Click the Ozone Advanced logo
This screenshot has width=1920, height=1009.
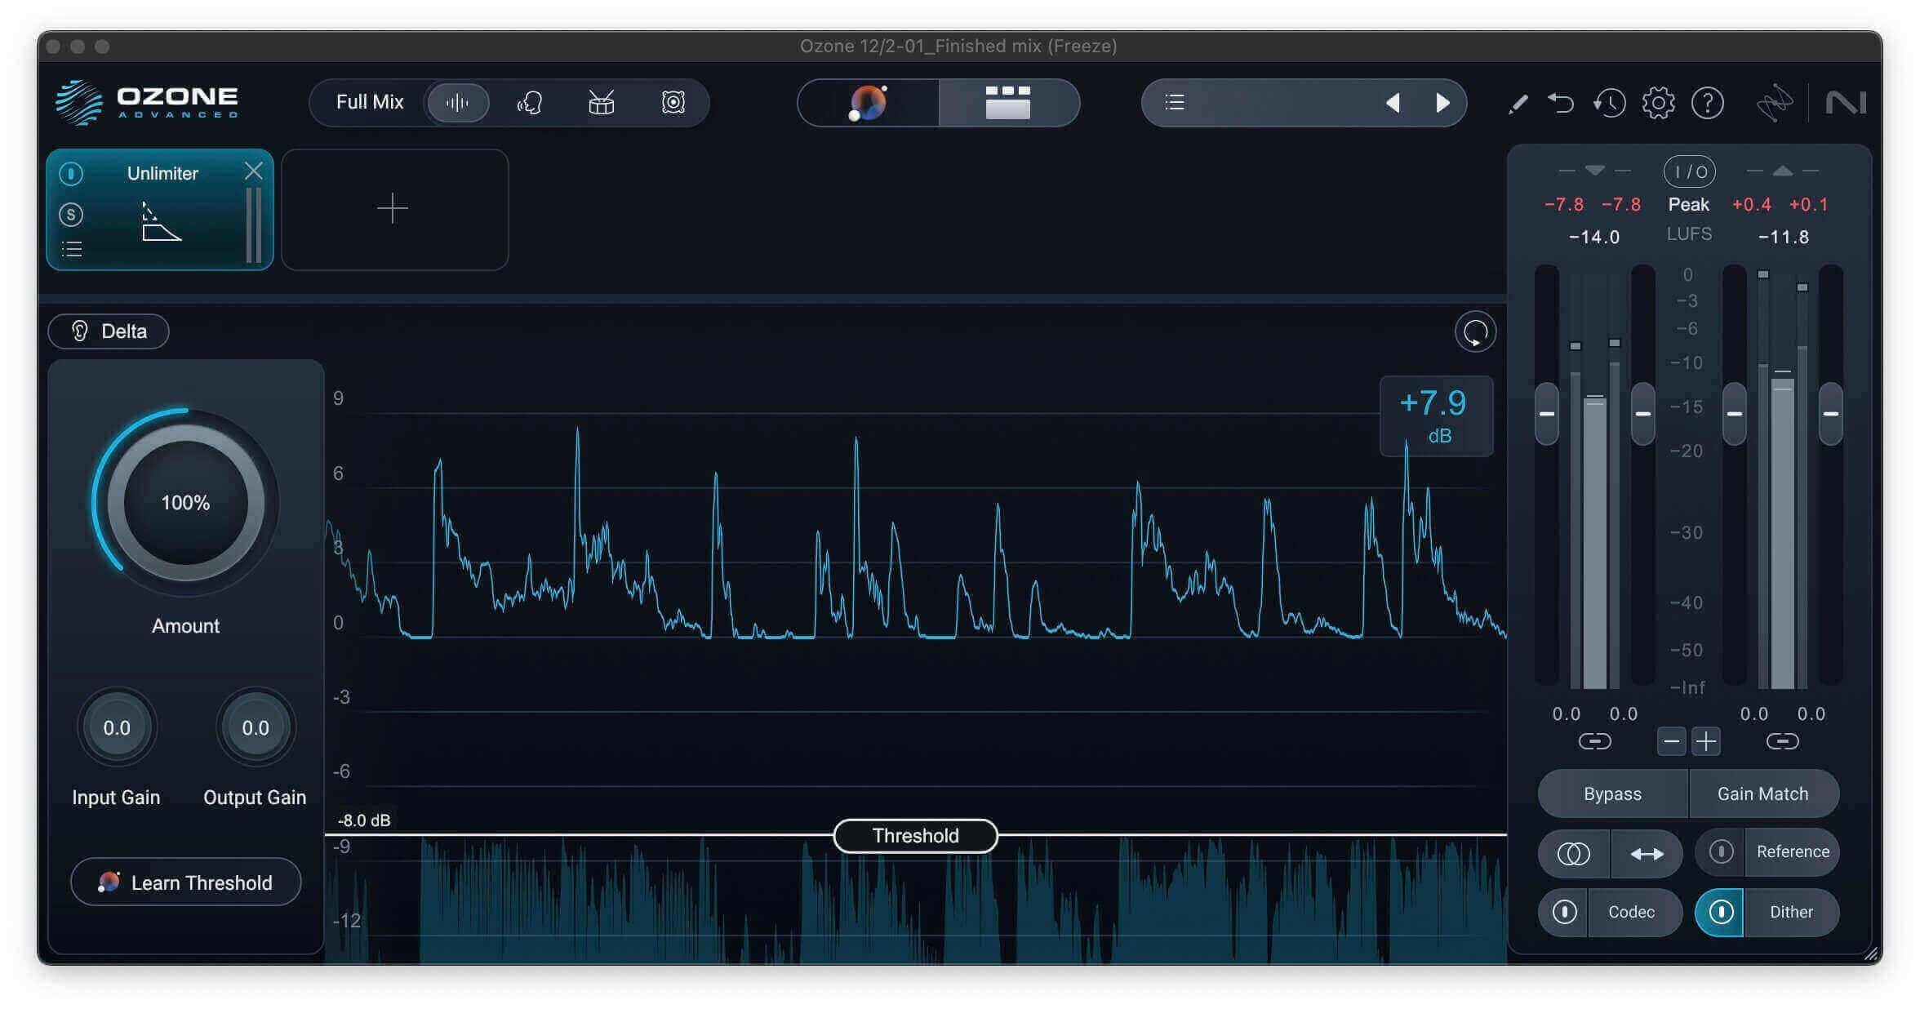pos(148,103)
